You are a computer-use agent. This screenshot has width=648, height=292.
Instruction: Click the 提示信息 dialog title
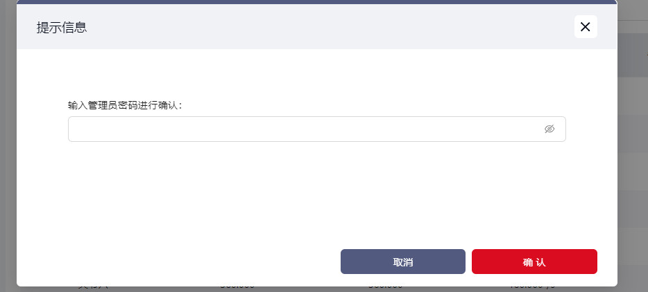[62, 28]
